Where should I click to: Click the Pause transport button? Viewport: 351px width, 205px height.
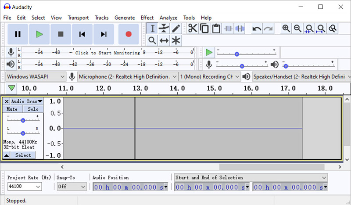click(x=18, y=34)
